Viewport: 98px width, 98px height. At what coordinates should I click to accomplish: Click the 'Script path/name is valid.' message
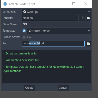[x=21, y=53]
